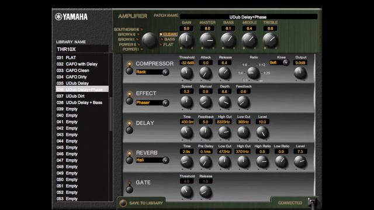Select the CLEAN amp model

point(168,34)
